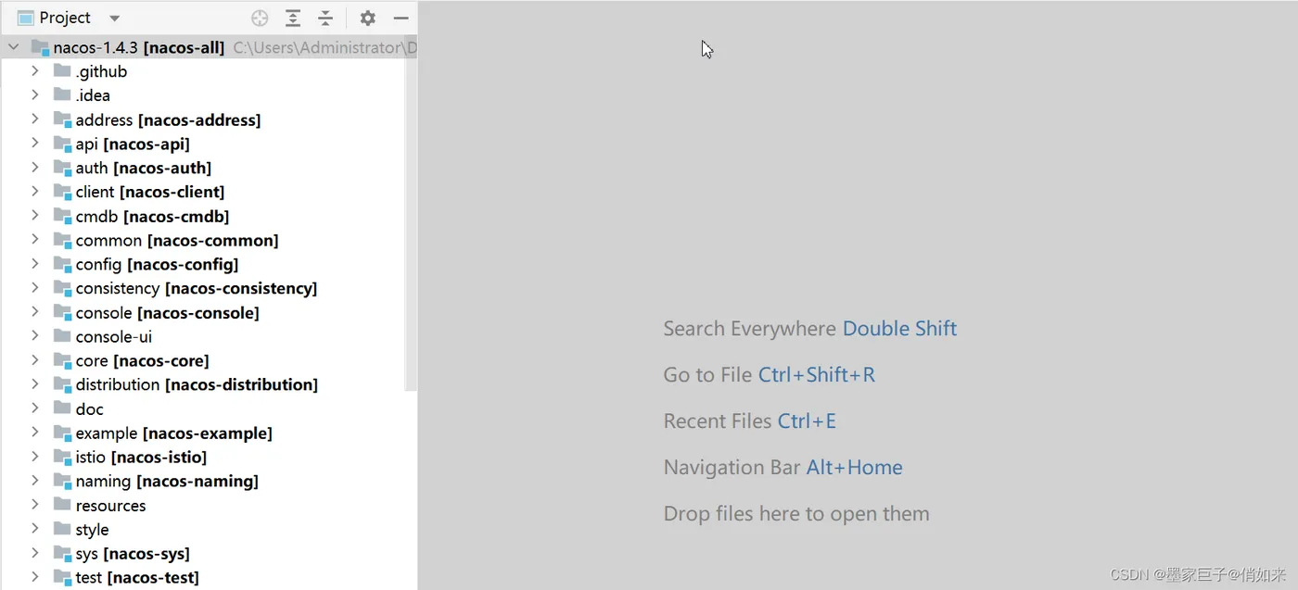Click the locate opened file target icon
Viewport: 1298px width, 590px height.
260,18
